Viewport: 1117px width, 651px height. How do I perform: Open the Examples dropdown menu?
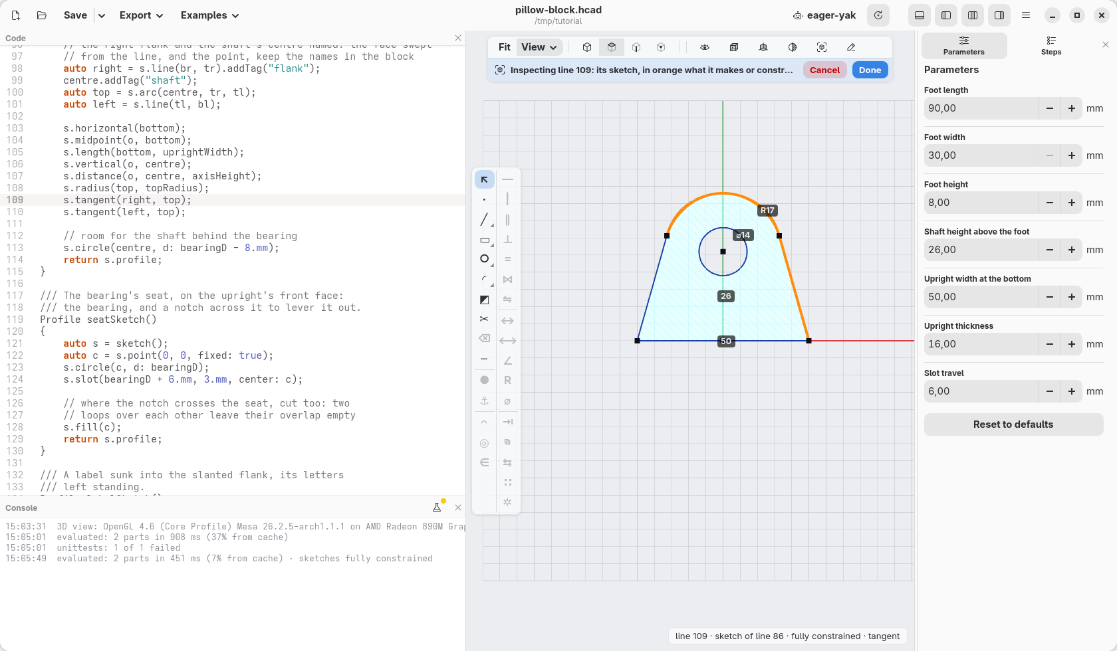click(x=209, y=15)
